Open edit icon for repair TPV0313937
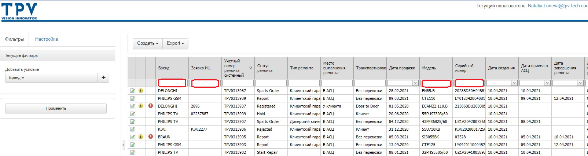588x156 pixels. [x=132, y=106]
